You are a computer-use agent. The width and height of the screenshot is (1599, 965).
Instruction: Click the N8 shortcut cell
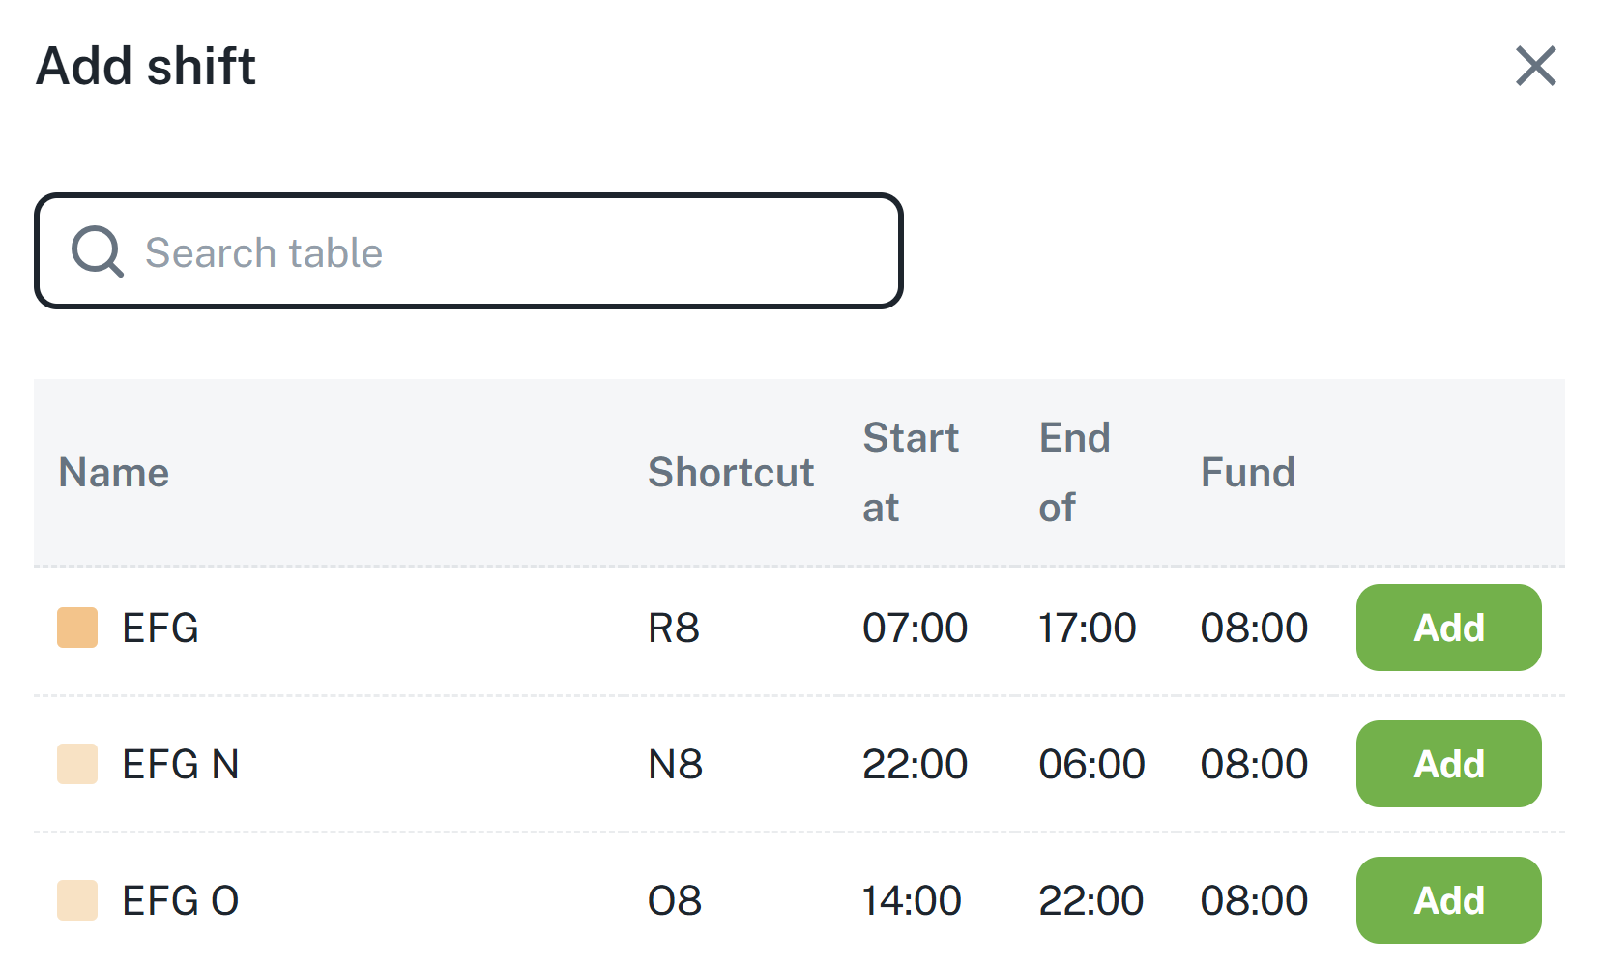675,765
